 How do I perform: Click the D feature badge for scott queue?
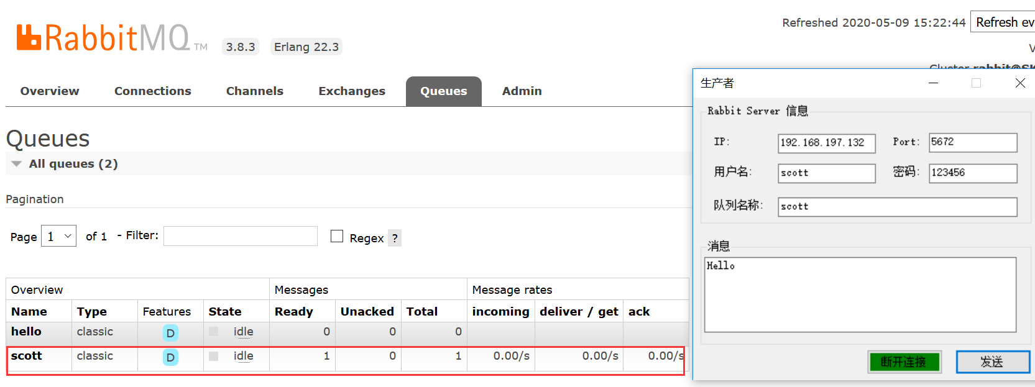coord(170,357)
